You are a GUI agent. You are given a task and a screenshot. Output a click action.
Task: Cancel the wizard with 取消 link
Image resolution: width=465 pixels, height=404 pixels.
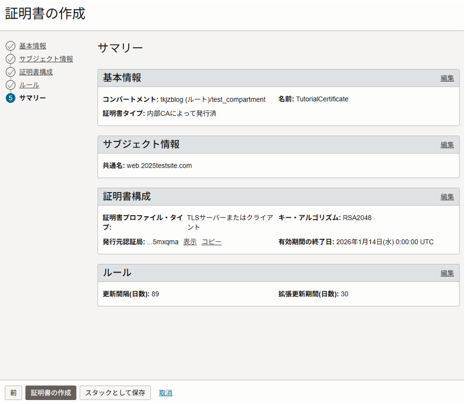click(x=165, y=393)
